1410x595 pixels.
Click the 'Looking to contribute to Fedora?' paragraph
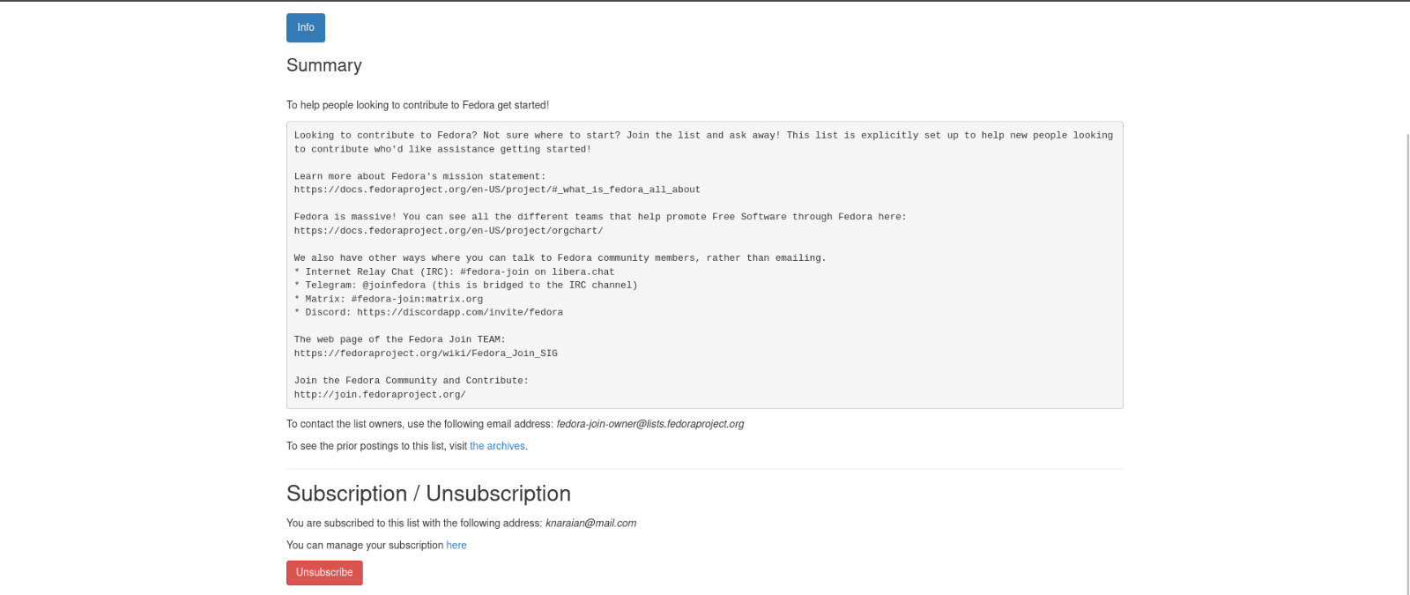[703, 143]
